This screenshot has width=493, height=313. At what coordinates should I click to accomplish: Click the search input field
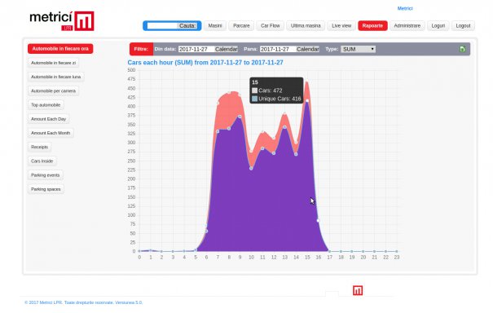[x=162, y=26]
